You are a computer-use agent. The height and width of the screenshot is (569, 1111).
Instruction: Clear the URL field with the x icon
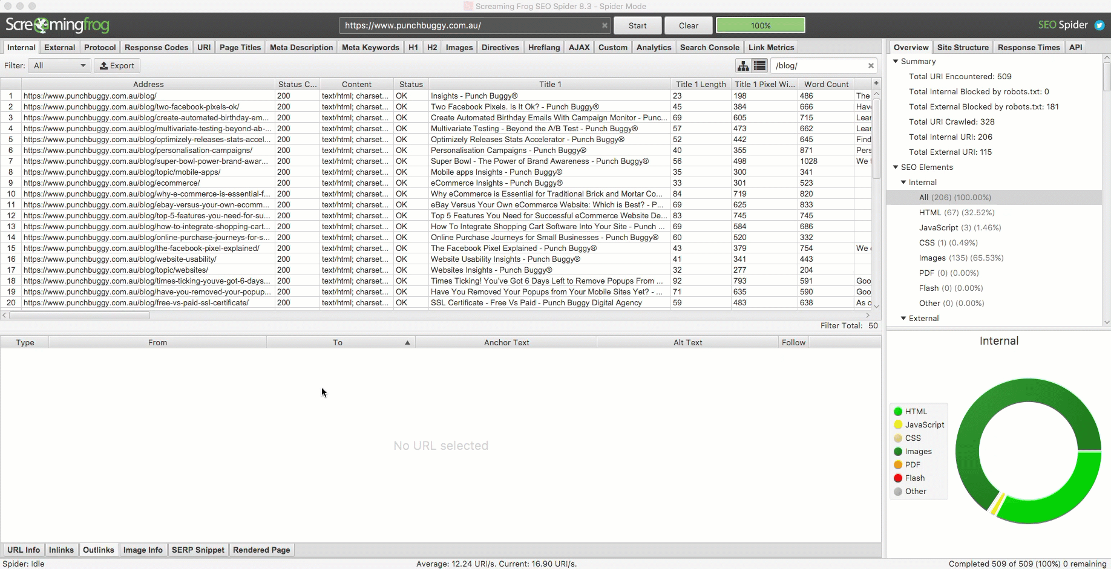click(x=604, y=25)
